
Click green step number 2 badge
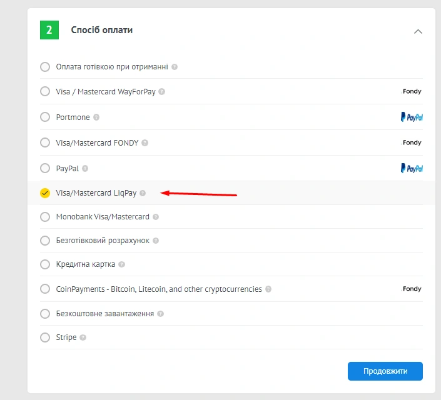tap(49, 30)
